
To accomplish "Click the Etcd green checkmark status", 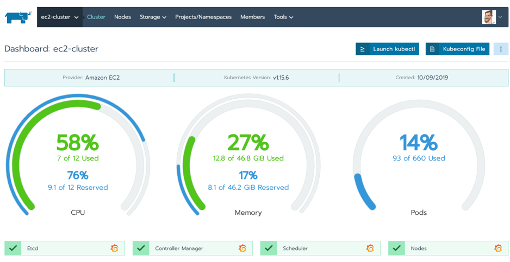I will click(13, 248).
